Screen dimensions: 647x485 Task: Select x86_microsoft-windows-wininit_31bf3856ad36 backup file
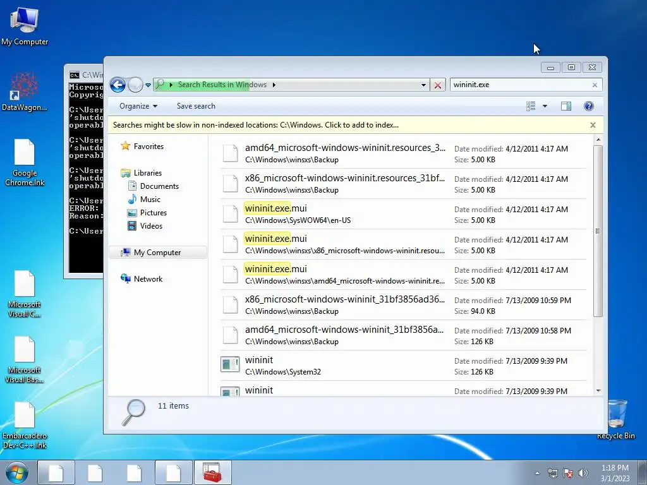point(403,305)
